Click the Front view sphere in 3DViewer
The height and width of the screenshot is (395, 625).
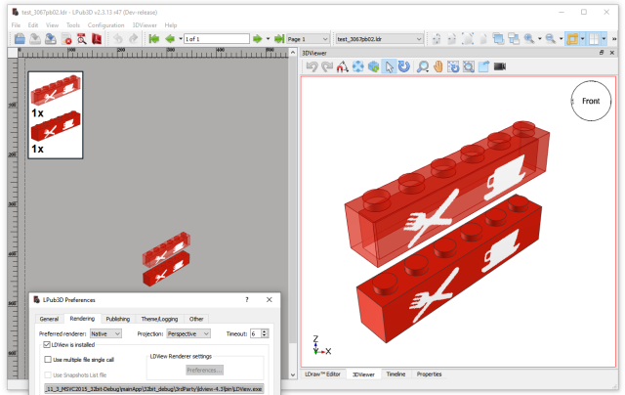tap(591, 101)
